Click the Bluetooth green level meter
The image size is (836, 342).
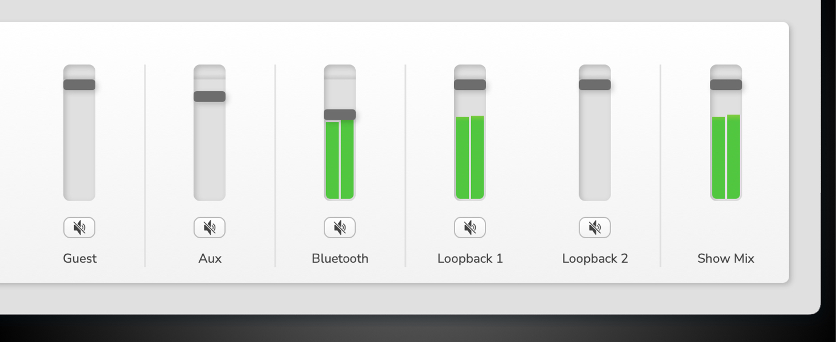[340, 161]
